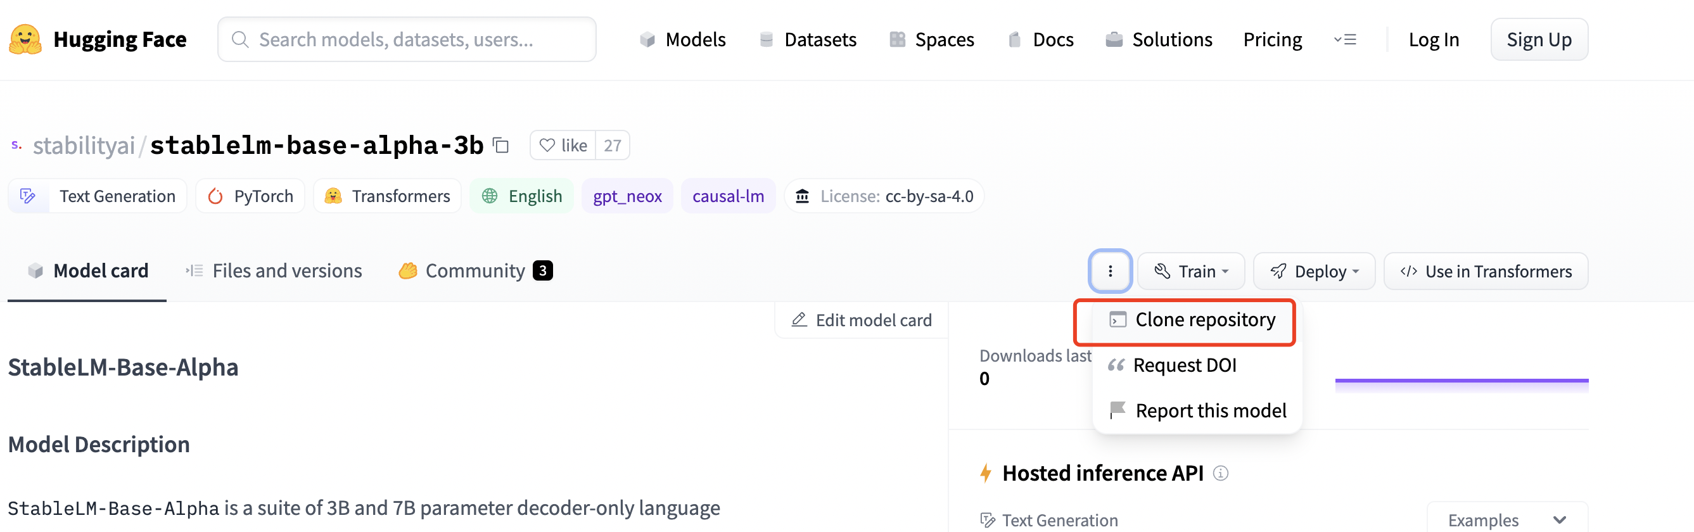This screenshot has width=1694, height=532.
Task: Filter by causal-lm tag
Action: pyautogui.click(x=728, y=196)
